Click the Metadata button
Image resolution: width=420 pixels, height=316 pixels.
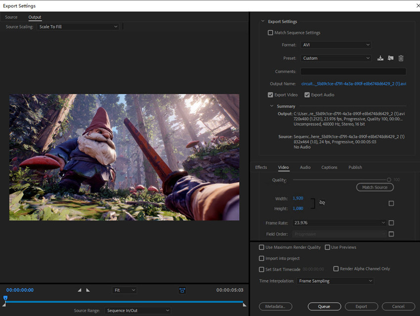(x=276, y=307)
